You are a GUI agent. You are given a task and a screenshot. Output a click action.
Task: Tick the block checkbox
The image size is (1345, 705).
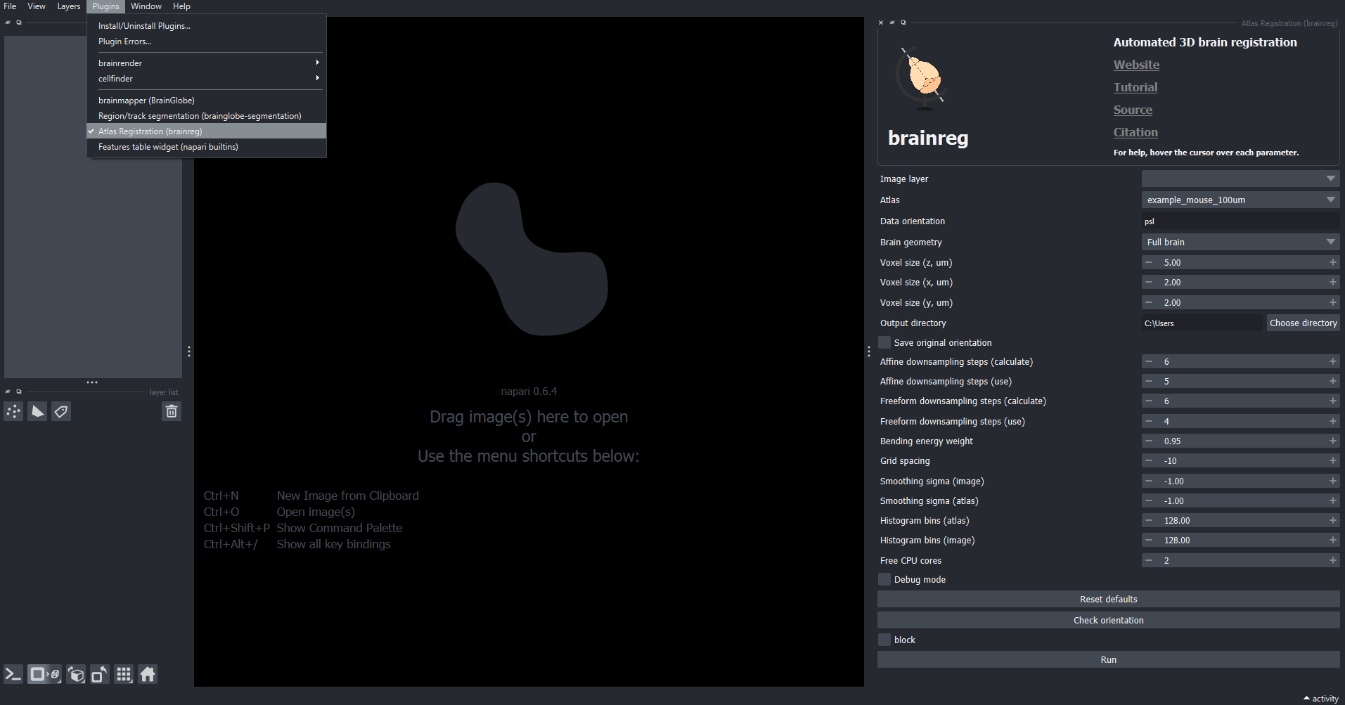pyautogui.click(x=884, y=640)
